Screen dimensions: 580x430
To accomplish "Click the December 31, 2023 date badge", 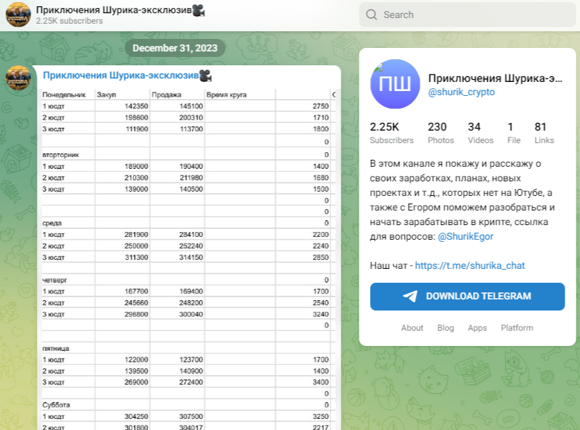I will pos(175,48).
